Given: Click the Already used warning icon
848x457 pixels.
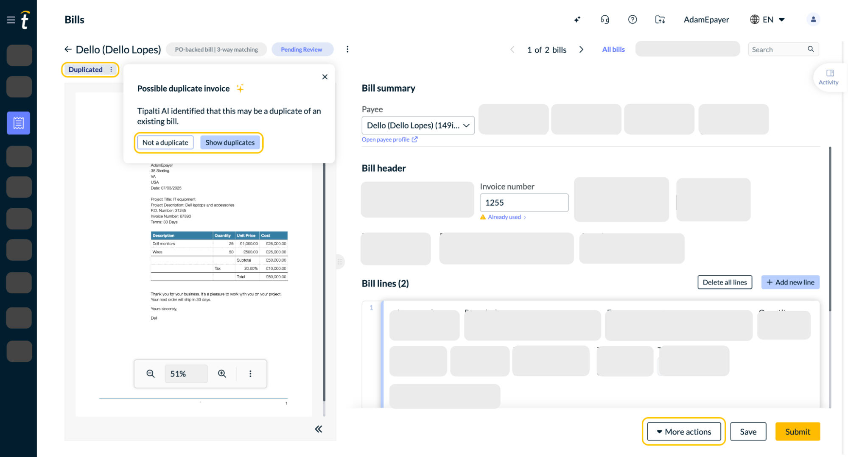Looking at the screenshot, I should tap(483, 217).
